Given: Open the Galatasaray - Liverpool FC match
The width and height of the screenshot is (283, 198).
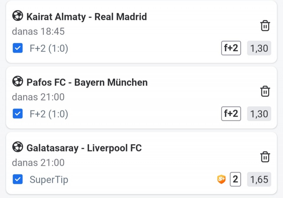Looking at the screenshot, I should point(84,148).
